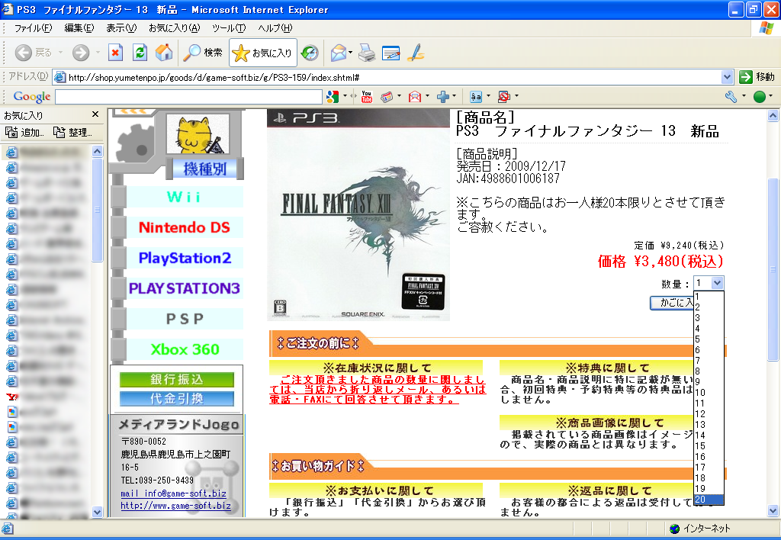The height and width of the screenshot is (540, 781).
Task: Click the http://www.game-soft.biz link
Action: [175, 506]
